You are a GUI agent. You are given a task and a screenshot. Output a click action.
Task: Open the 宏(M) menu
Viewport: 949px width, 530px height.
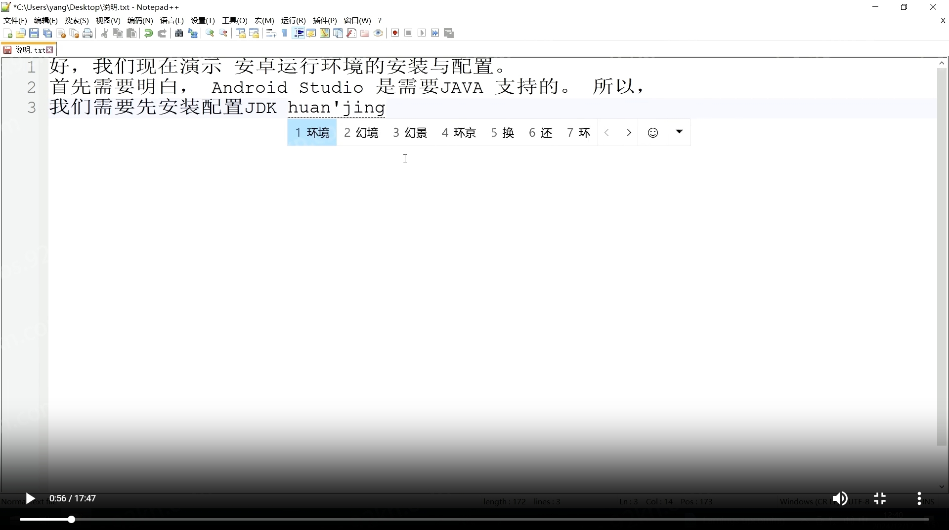[264, 20]
